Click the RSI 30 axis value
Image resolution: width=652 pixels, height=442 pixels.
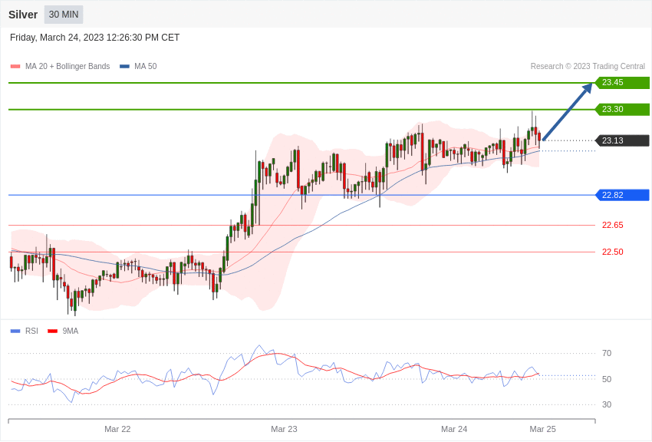pyautogui.click(x=607, y=404)
